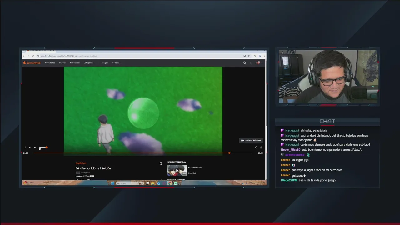Image resolution: width=400 pixels, height=225 pixels.
Task: Click the Windows taskbar search box
Action: point(130,183)
